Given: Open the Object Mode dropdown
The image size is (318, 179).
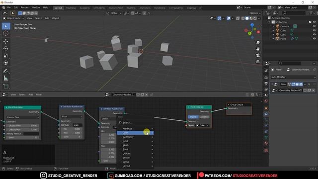Looking at the screenshot, I should point(13,18).
